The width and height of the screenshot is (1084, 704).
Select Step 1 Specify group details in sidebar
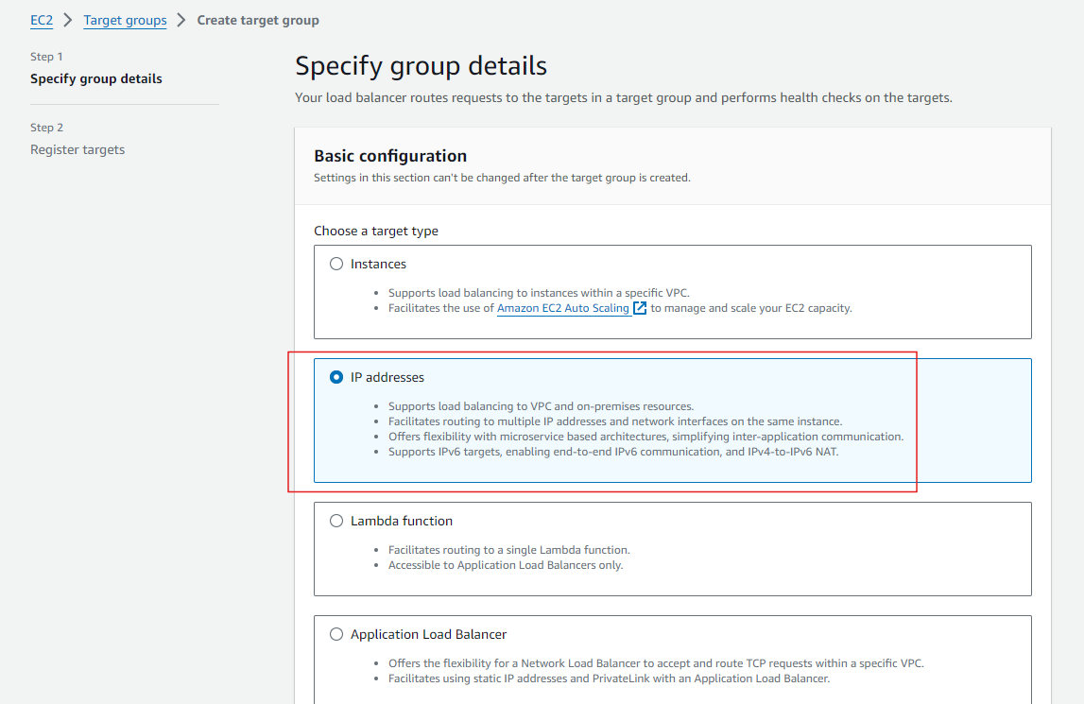(96, 78)
